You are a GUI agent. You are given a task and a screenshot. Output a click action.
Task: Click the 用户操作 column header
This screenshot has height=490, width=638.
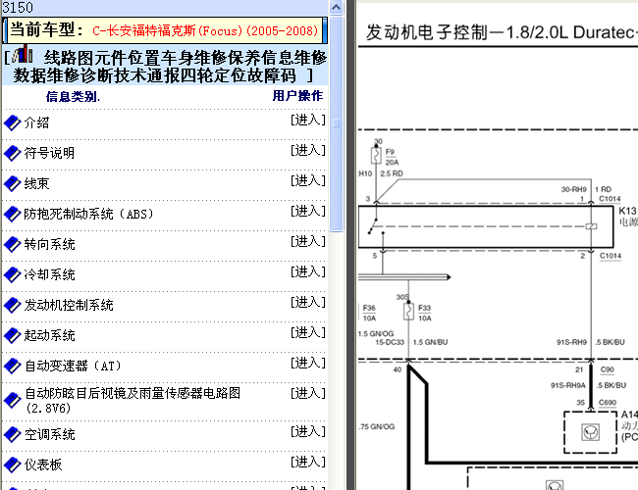297,96
